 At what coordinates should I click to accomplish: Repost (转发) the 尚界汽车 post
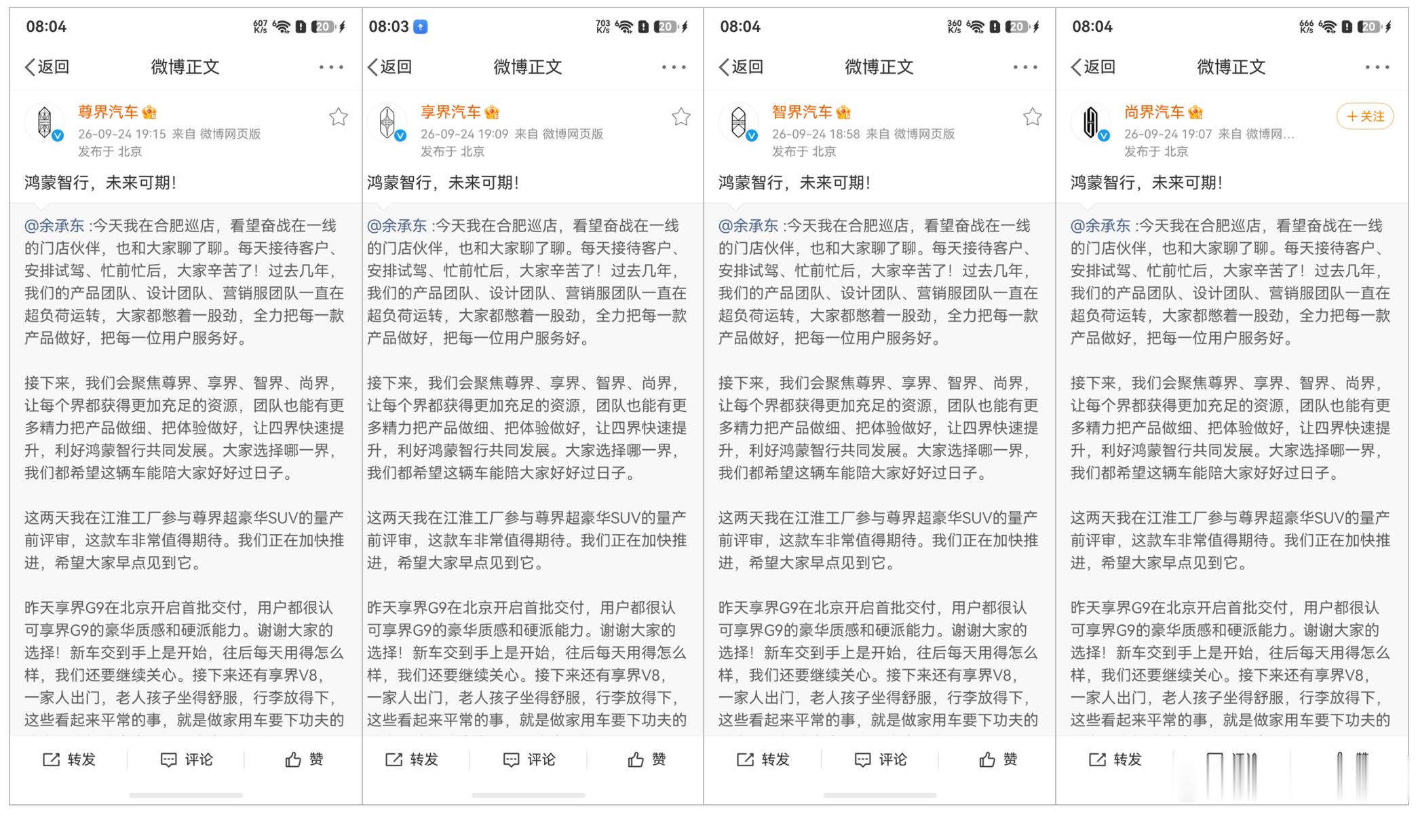pyautogui.click(x=1115, y=759)
